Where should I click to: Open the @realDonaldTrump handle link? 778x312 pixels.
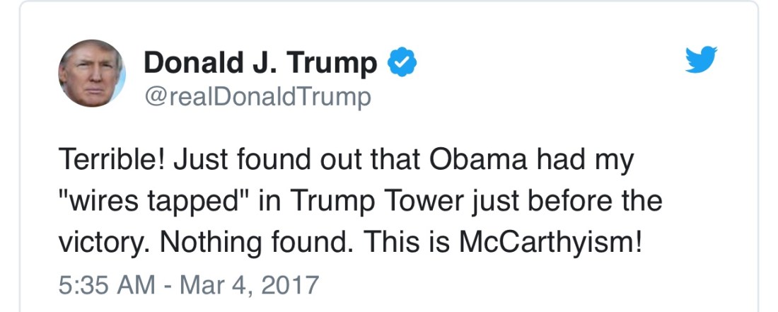(257, 96)
